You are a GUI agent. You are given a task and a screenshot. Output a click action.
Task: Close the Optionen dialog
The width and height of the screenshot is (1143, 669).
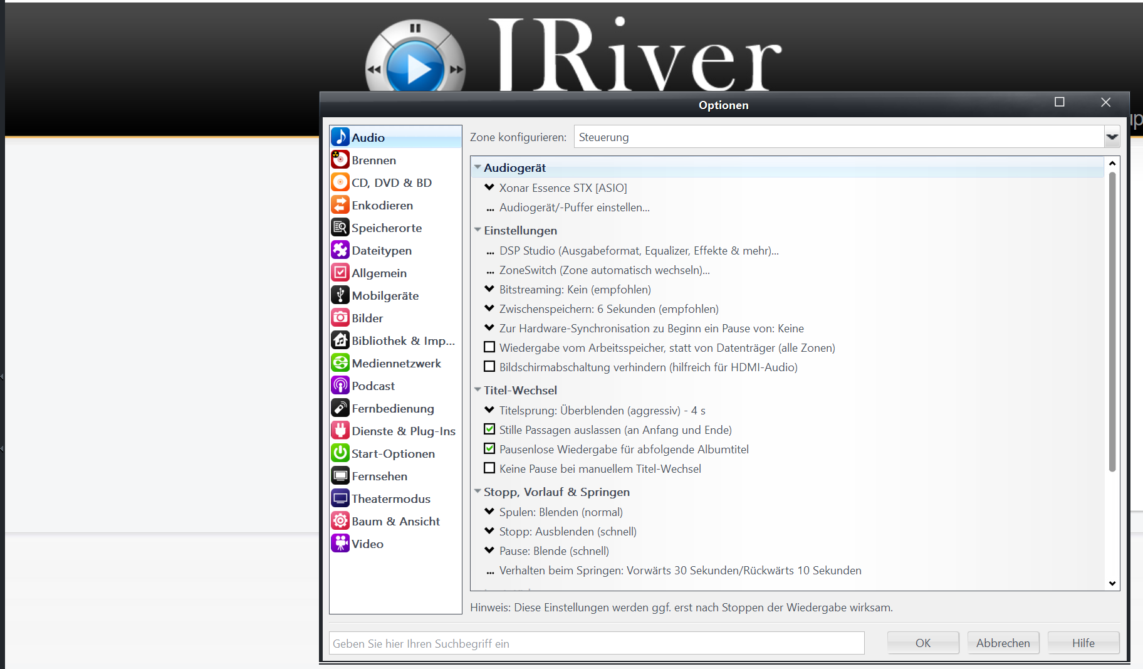[1106, 102]
